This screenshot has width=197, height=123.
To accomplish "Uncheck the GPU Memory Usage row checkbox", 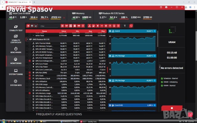I will coord(30,93).
